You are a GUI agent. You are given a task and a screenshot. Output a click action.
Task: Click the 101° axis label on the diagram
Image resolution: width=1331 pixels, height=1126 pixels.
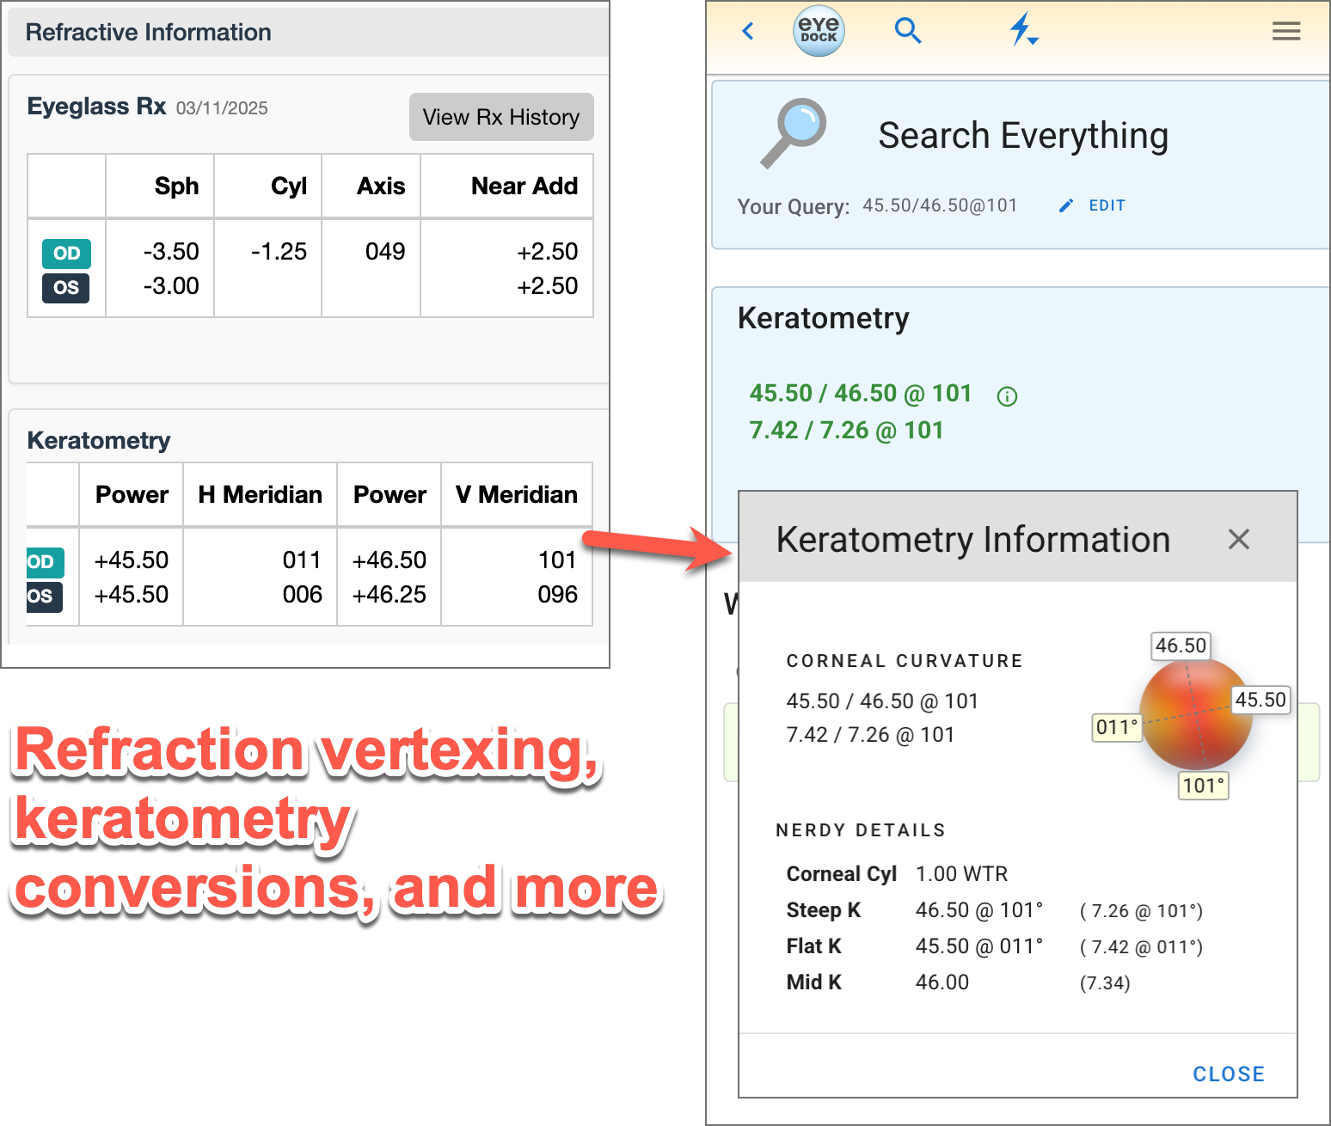click(1203, 785)
